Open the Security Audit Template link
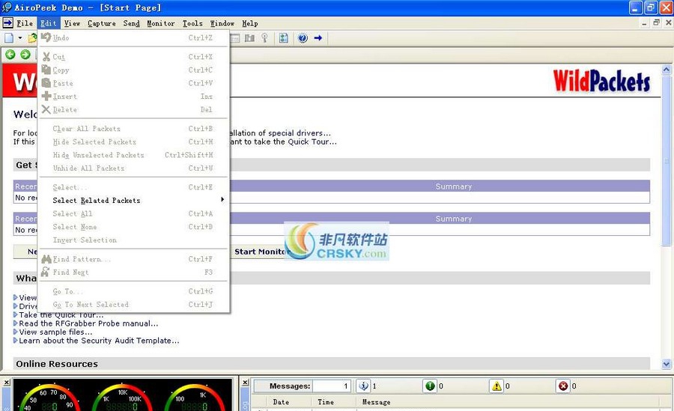The image size is (674, 411). click(x=99, y=341)
